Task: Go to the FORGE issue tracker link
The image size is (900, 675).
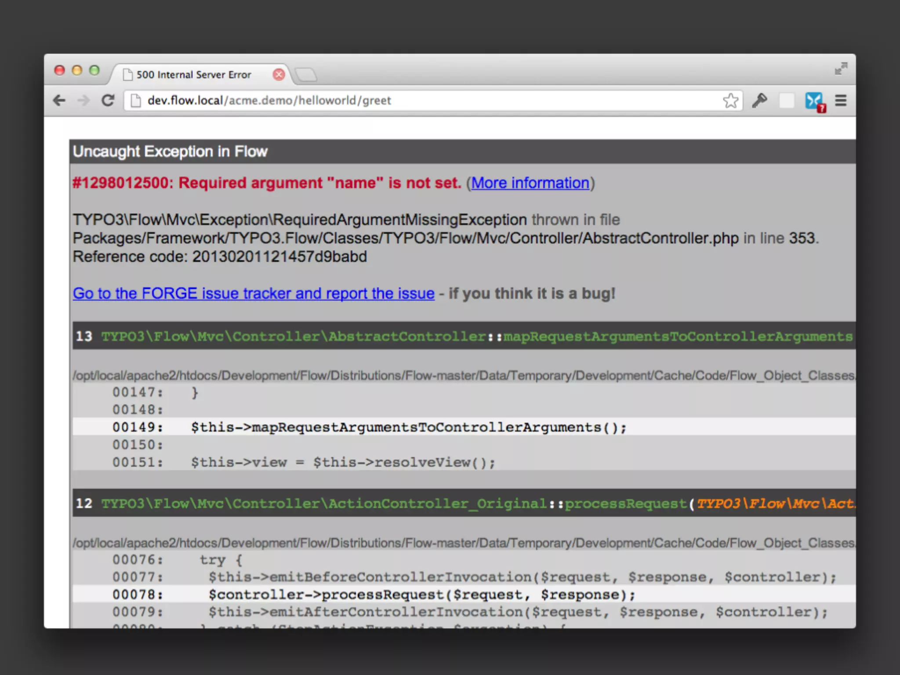Action: pyautogui.click(x=254, y=293)
